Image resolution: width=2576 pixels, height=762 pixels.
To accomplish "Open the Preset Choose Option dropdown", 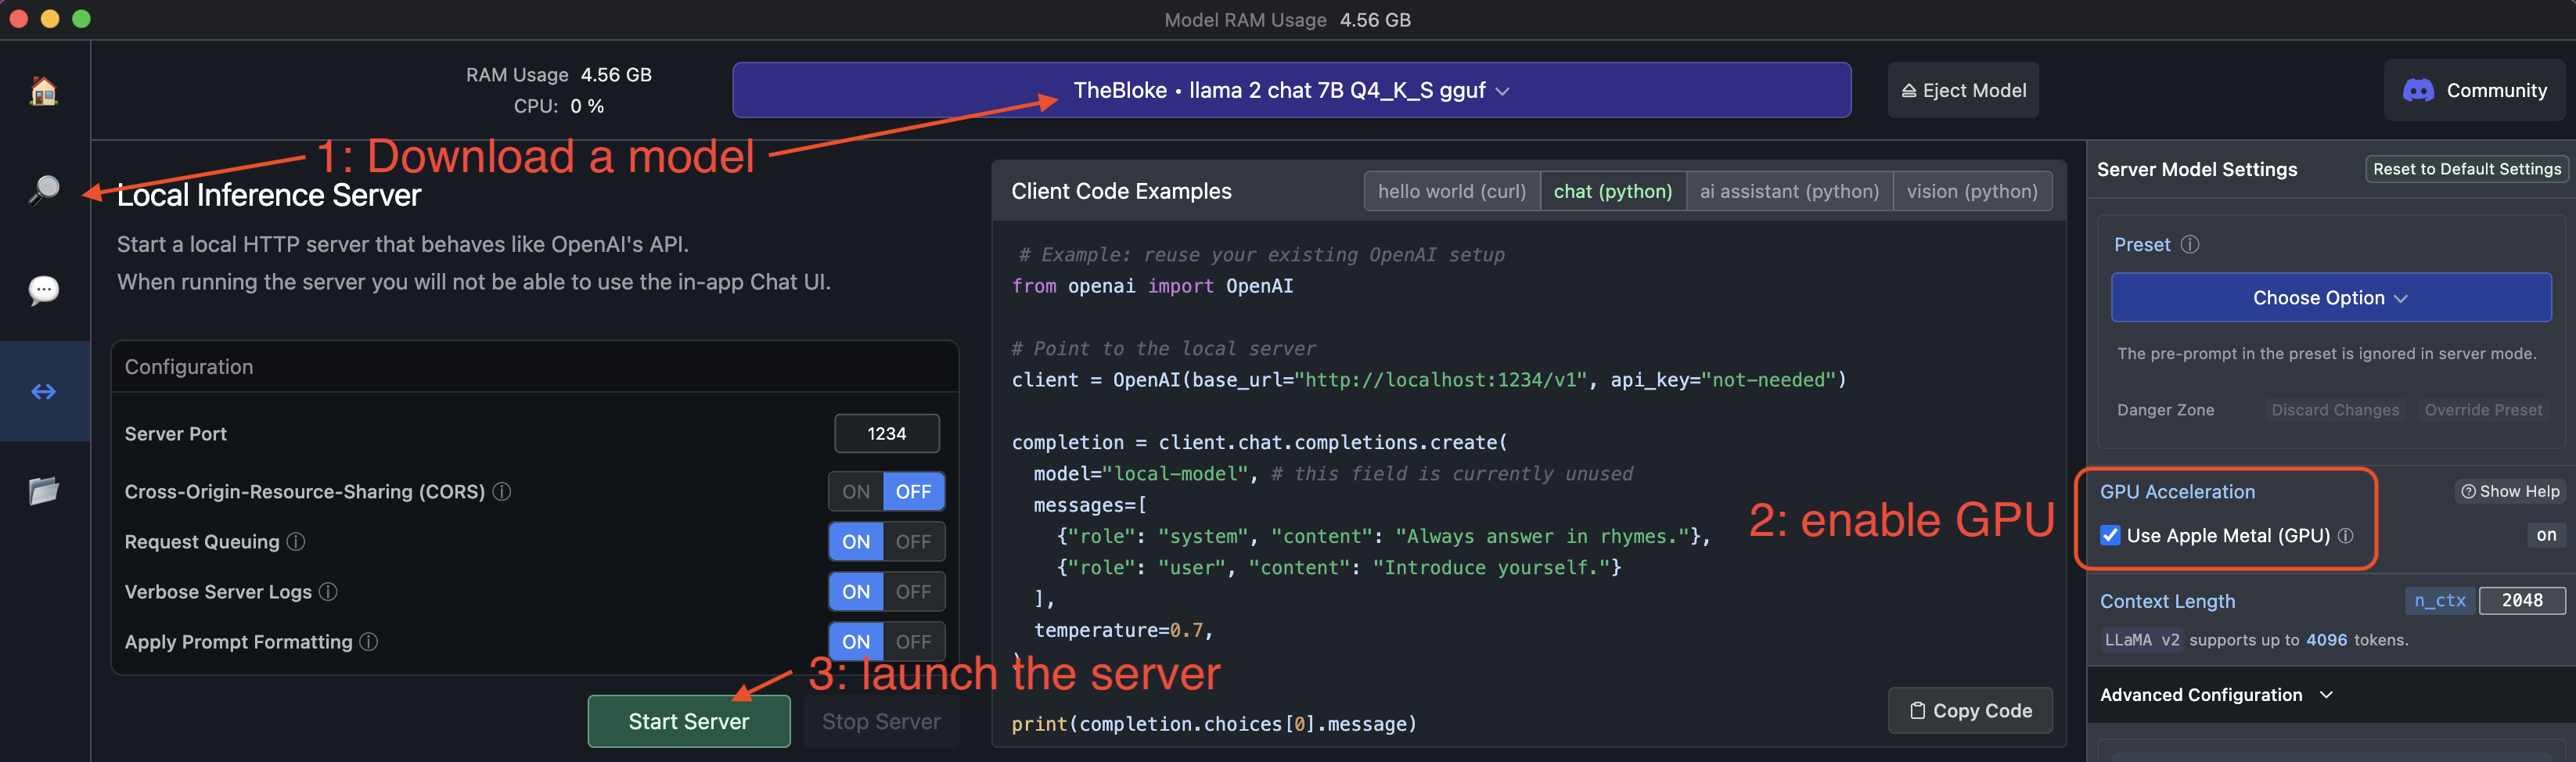I will point(2330,298).
